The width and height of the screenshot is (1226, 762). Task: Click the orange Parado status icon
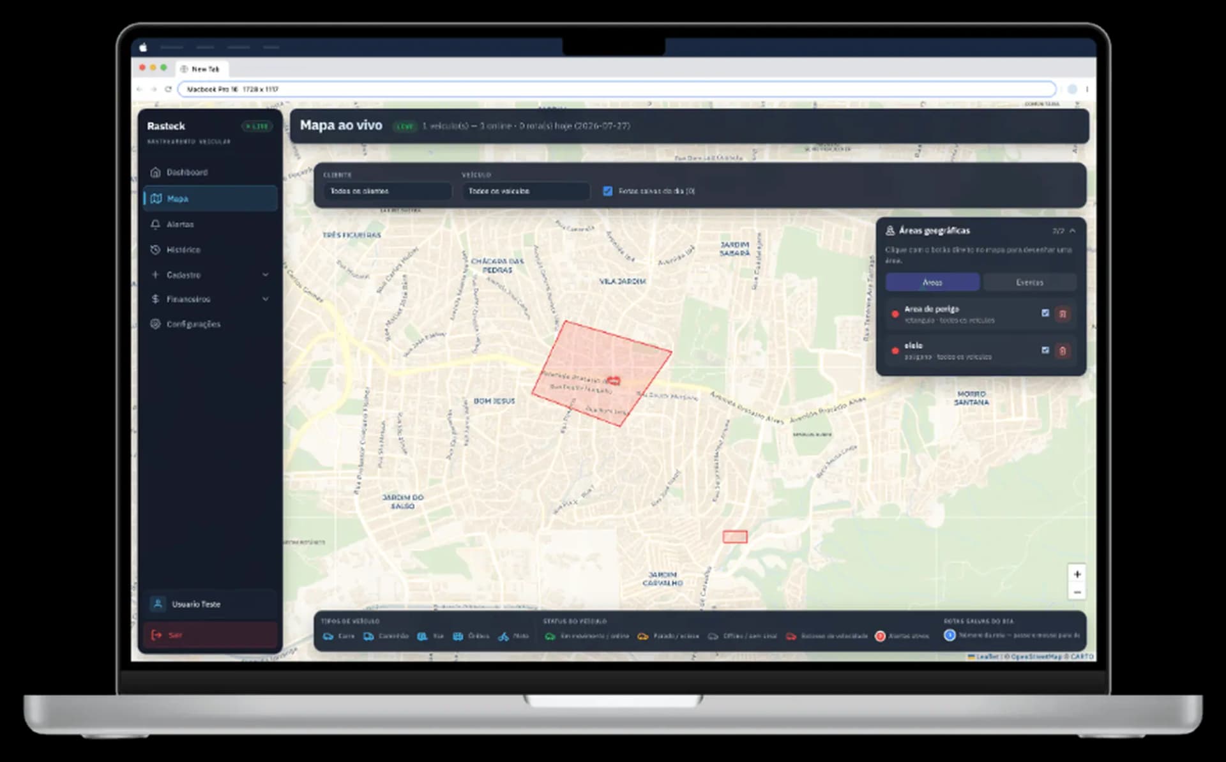(x=643, y=636)
